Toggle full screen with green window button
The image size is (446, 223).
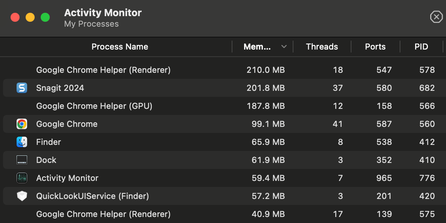tap(45, 17)
